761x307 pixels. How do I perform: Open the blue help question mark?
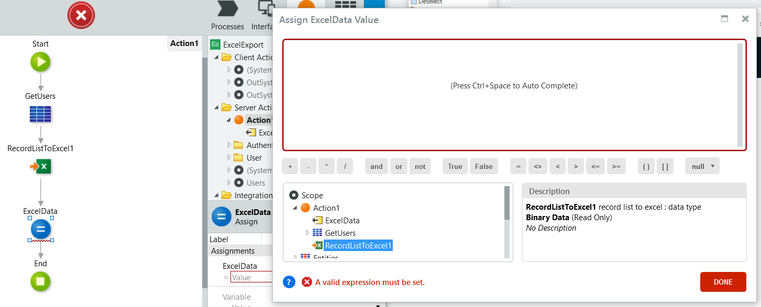click(289, 282)
